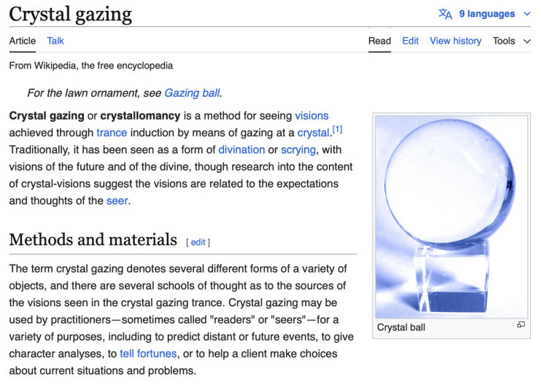542x382 pixels.
Task: Open the visions link
Action: (311, 116)
